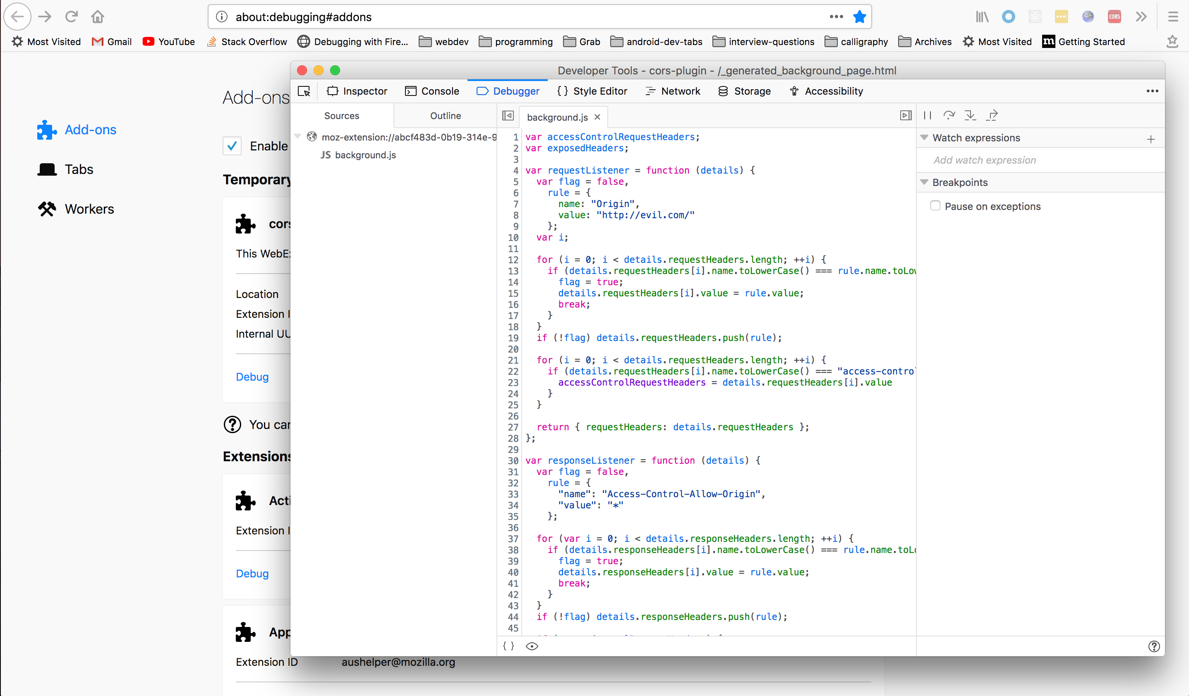Click the Add watch expression field
Viewport: 1189px width, 696px height.
985,160
